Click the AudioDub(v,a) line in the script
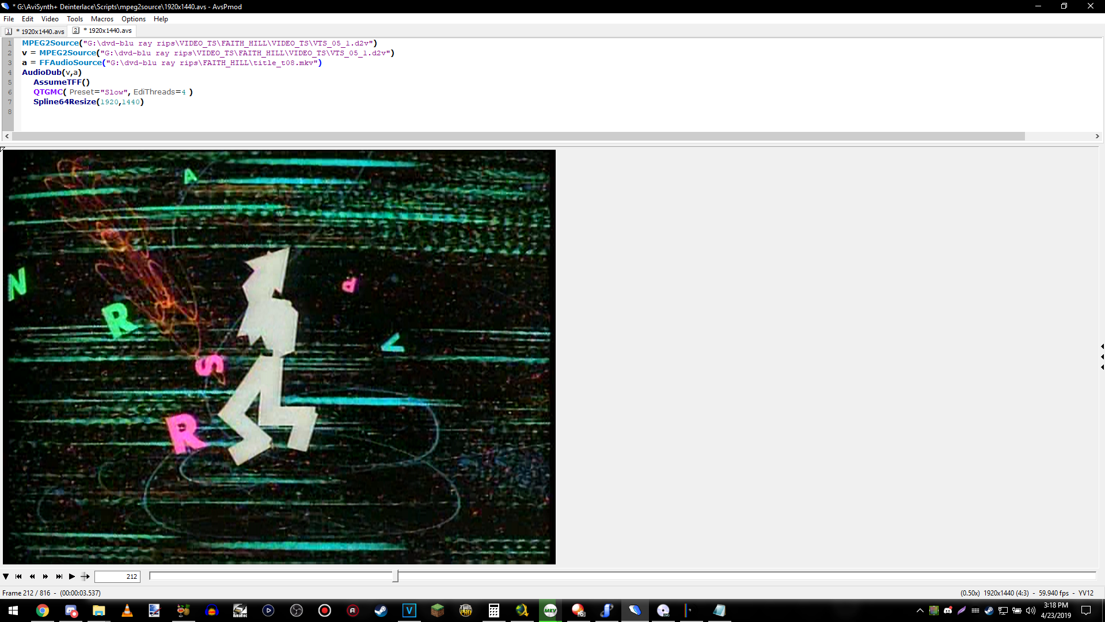Viewport: 1105px width, 622px height. [x=52, y=73]
